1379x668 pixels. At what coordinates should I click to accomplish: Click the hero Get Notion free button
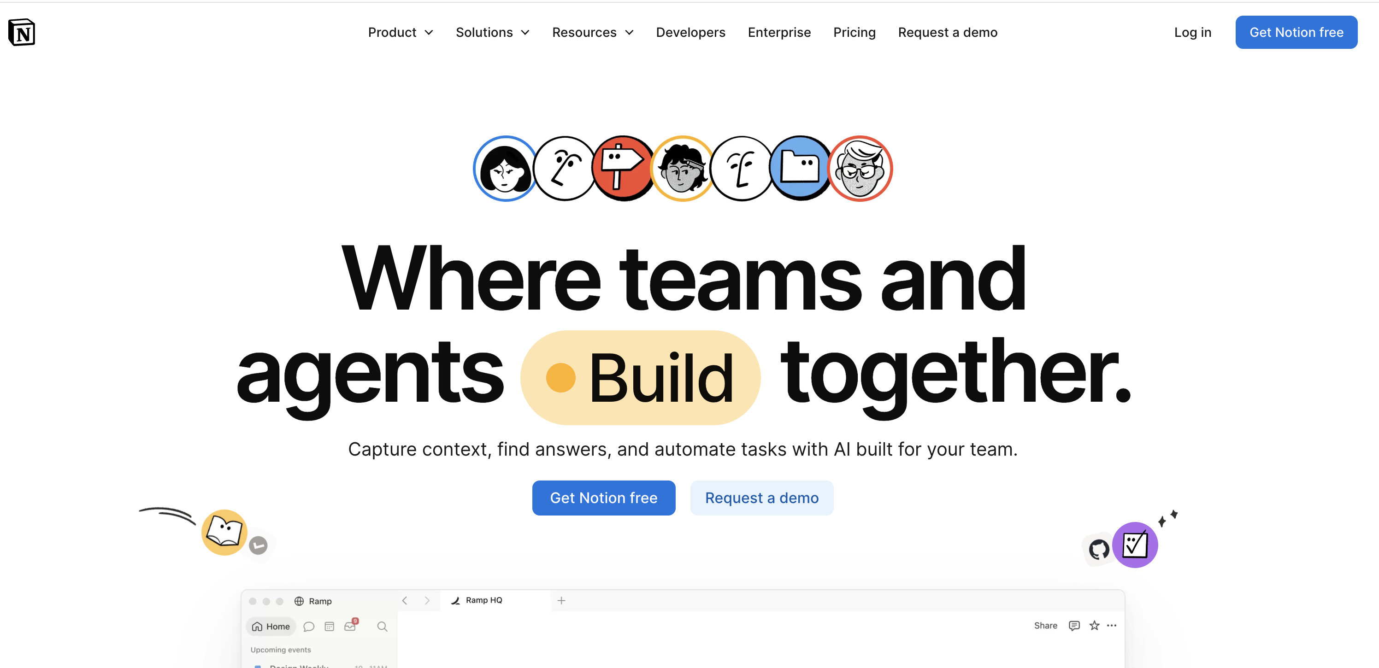coord(603,498)
